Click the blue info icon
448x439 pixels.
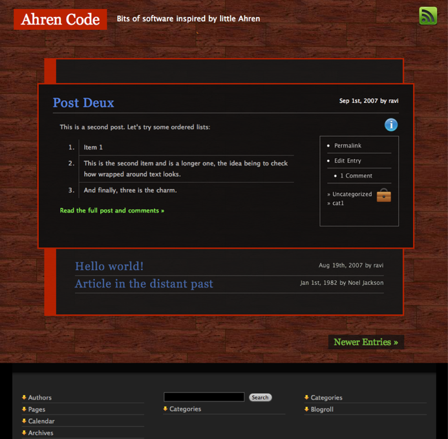(x=391, y=125)
